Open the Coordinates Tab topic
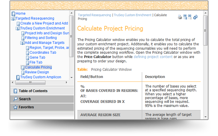Image resolution: width=218 pixels, height=136 pixels. click(x=43, y=53)
